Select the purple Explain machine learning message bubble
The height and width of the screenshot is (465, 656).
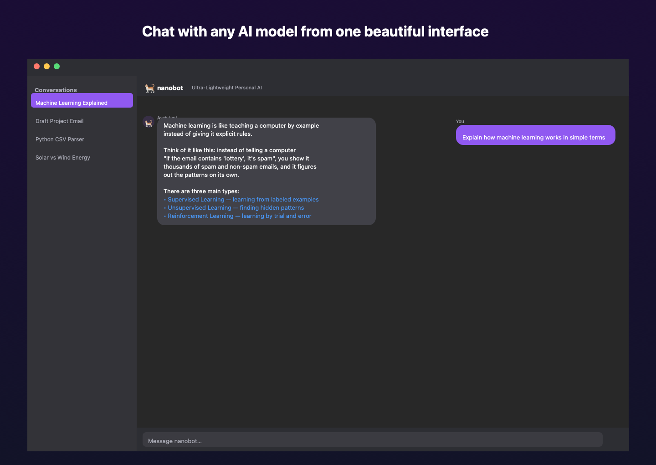pyautogui.click(x=535, y=135)
